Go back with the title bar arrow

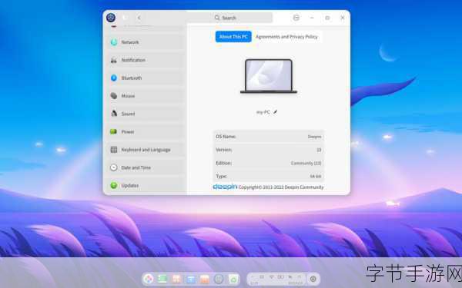point(139,18)
